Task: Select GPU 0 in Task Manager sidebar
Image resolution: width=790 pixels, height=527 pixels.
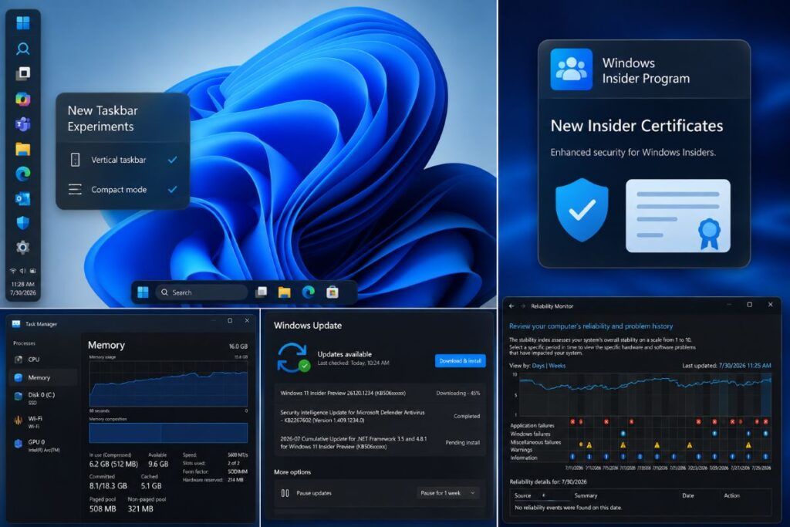Action: click(43, 445)
